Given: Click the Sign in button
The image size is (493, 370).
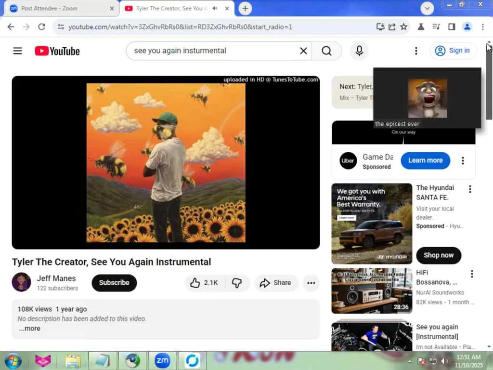Looking at the screenshot, I should point(453,51).
